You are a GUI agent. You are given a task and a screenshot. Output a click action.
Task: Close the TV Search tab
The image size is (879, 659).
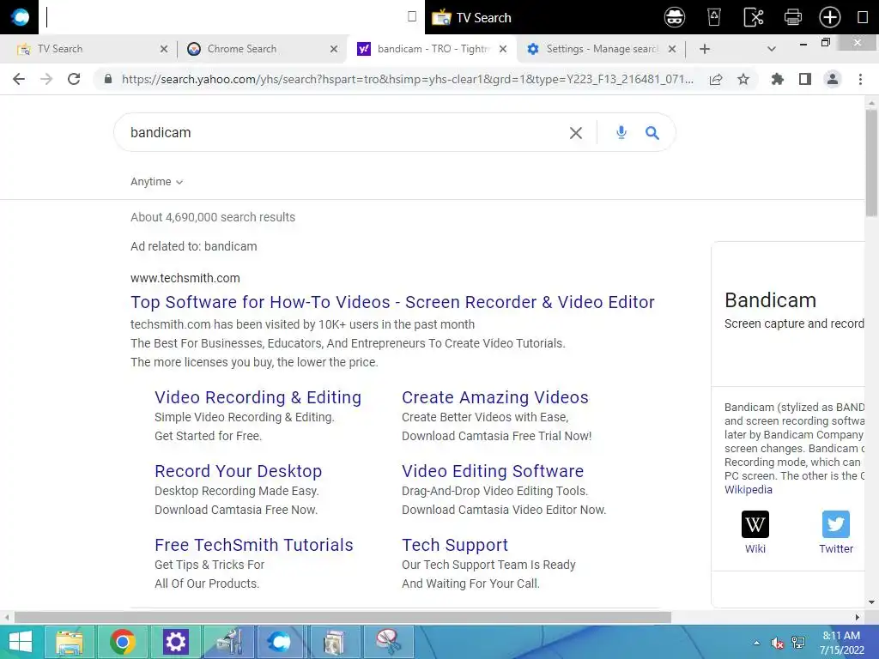click(164, 49)
